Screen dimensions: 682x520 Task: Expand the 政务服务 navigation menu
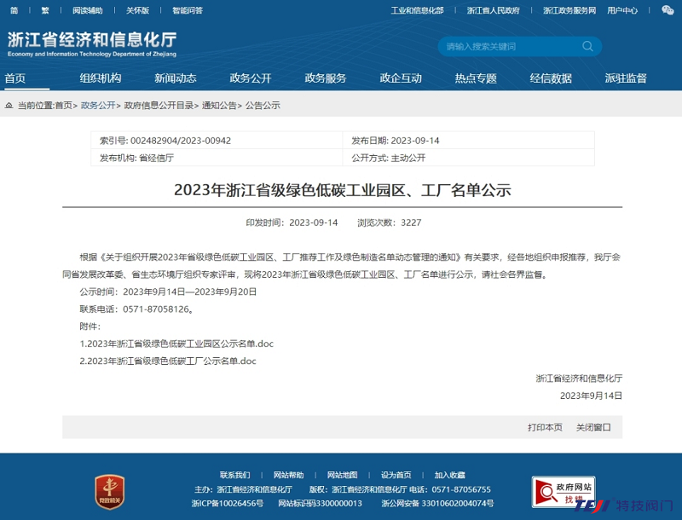[326, 78]
